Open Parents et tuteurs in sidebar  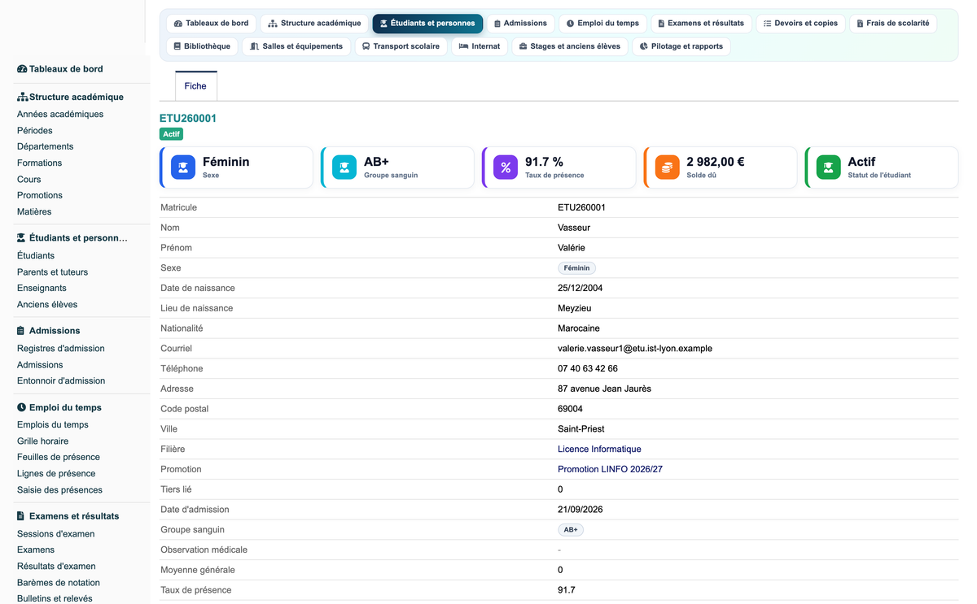pyautogui.click(x=53, y=272)
